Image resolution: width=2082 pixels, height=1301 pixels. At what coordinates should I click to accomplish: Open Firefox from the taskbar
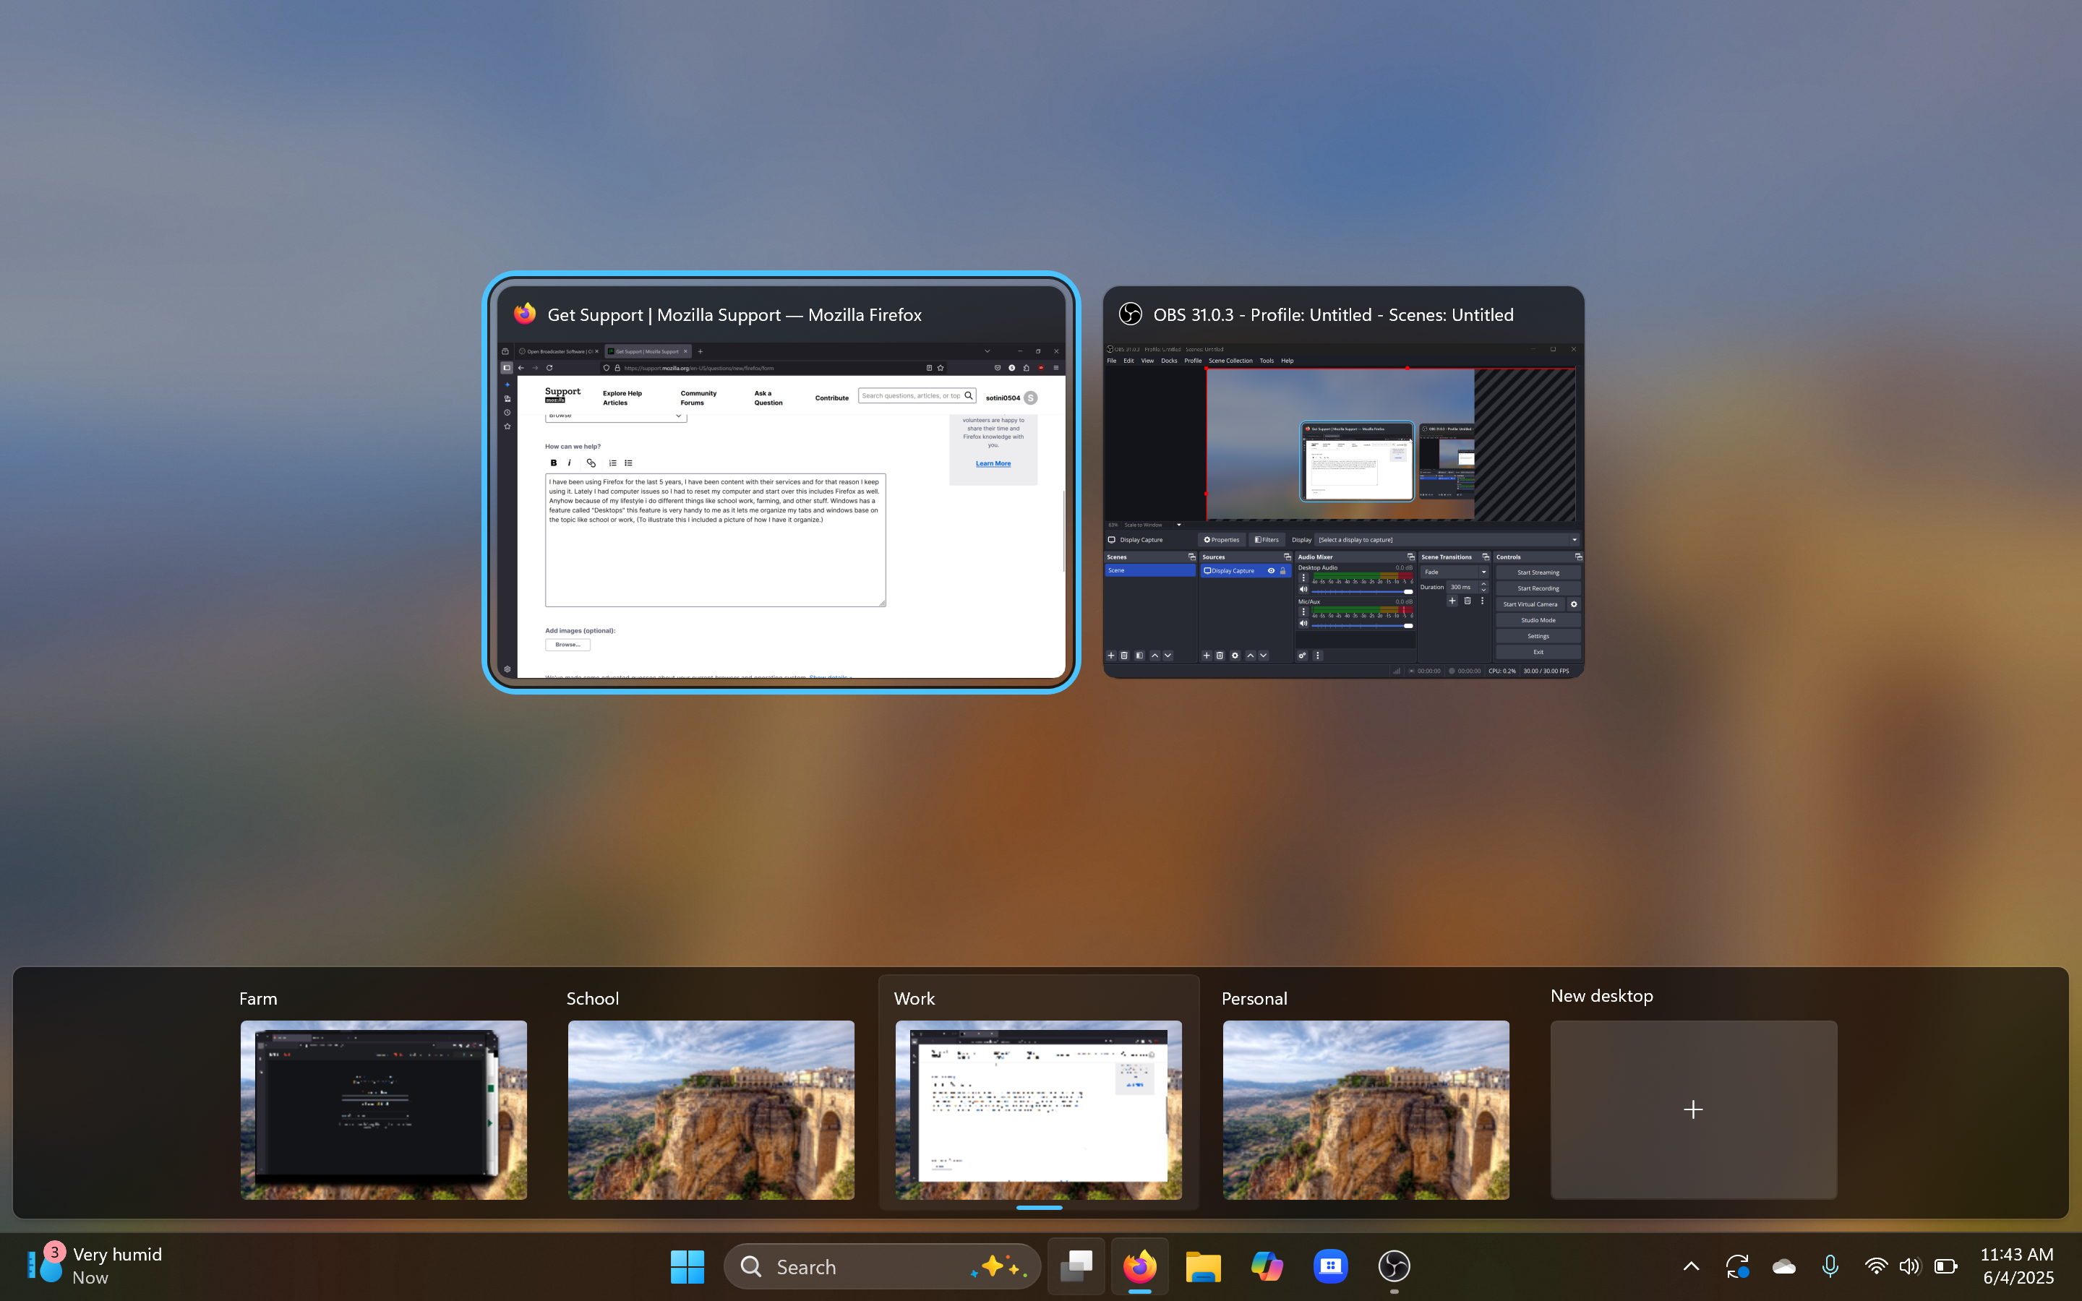[x=1139, y=1266]
